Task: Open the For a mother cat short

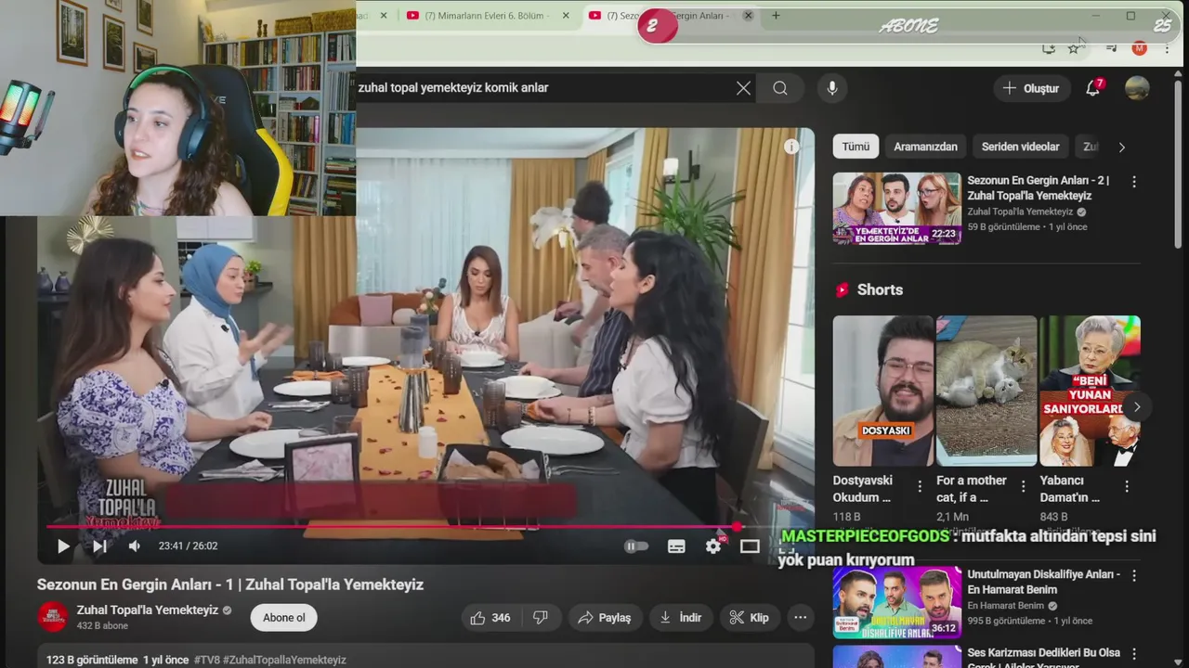Action: [986, 391]
